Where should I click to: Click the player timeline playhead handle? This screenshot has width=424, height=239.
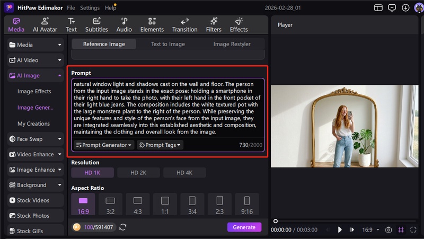[x=275, y=221]
